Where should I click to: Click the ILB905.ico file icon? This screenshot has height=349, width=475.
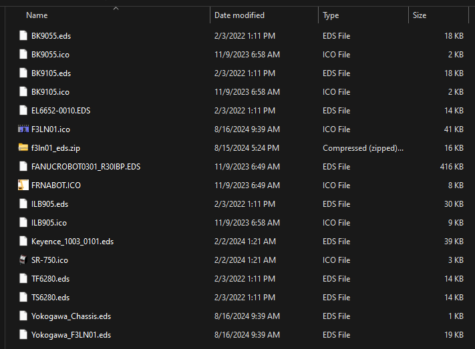23,222
